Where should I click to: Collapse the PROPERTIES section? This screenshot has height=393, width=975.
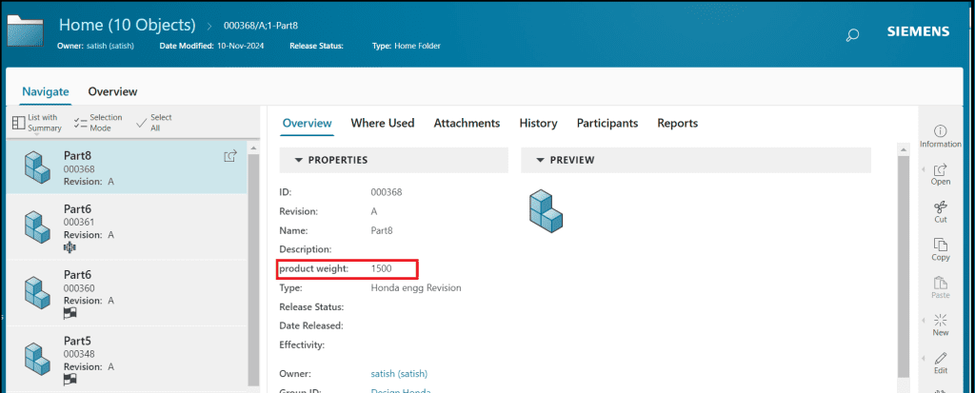point(299,160)
